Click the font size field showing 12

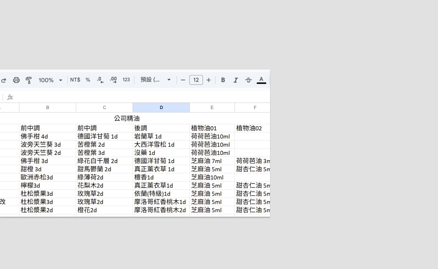(196, 80)
